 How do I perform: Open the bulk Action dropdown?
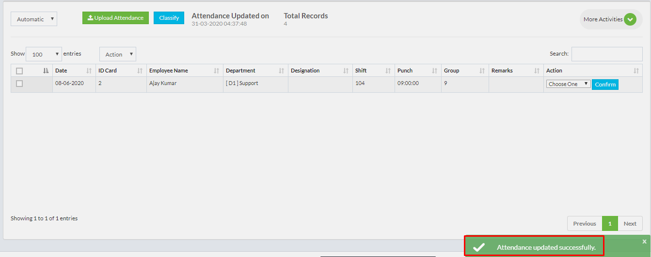point(118,54)
